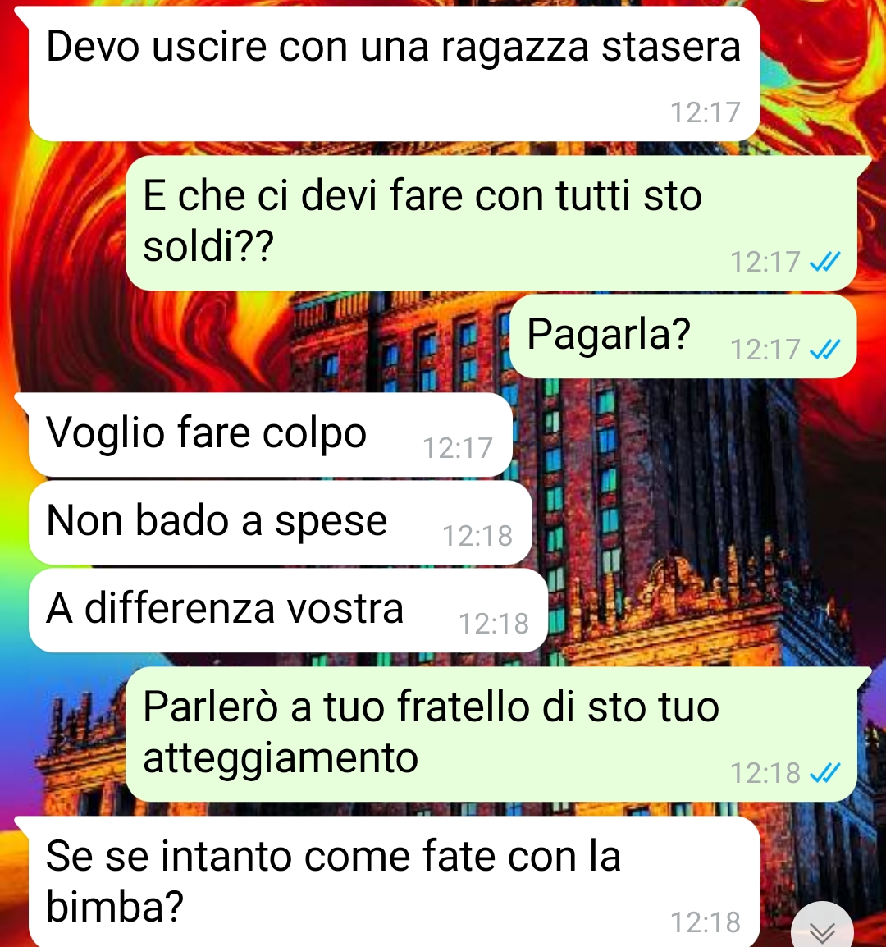
Task: Tap the word 'soldi??' in the outgoing message
Action: point(208,246)
